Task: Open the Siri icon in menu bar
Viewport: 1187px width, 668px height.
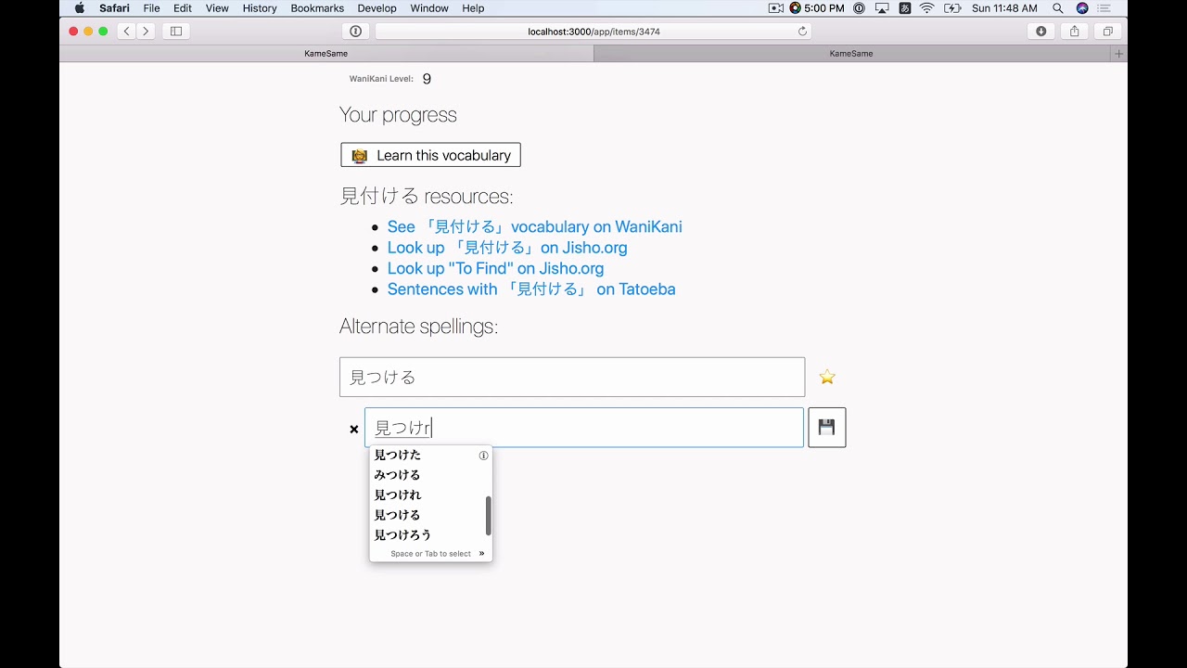Action: pos(1082,8)
